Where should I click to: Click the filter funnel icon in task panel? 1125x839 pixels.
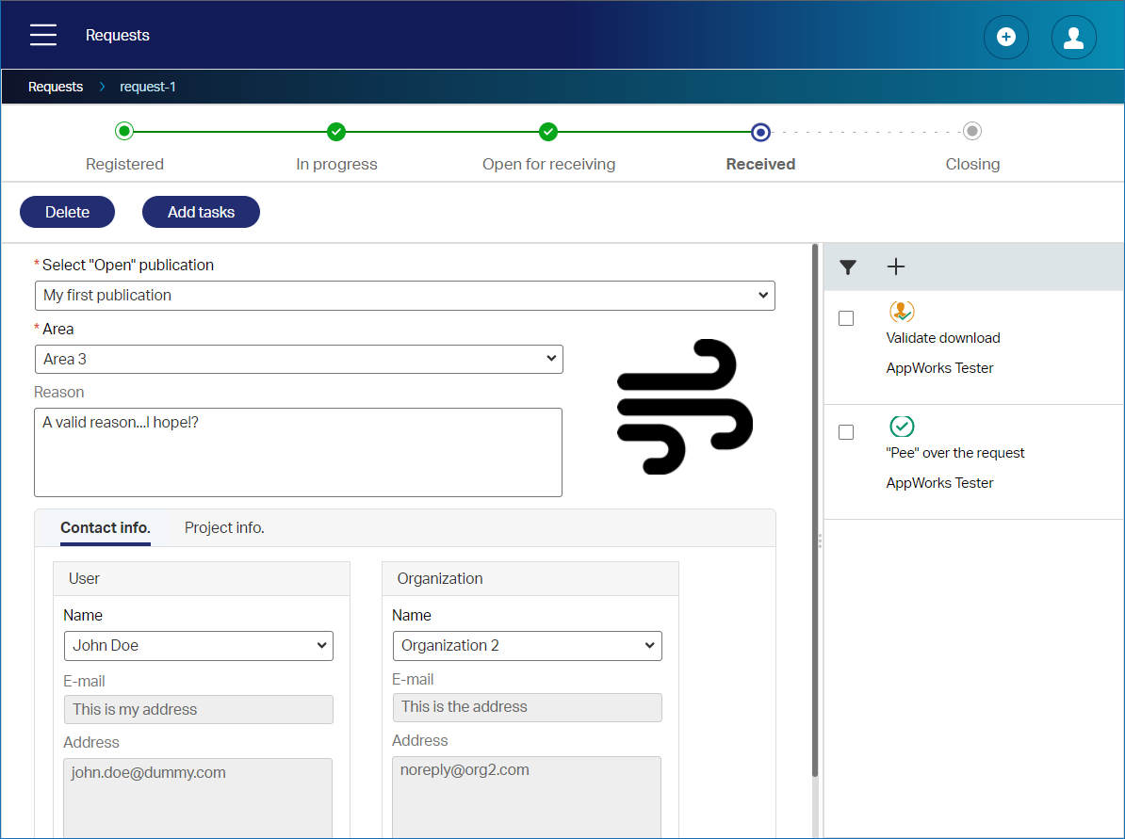coord(848,267)
